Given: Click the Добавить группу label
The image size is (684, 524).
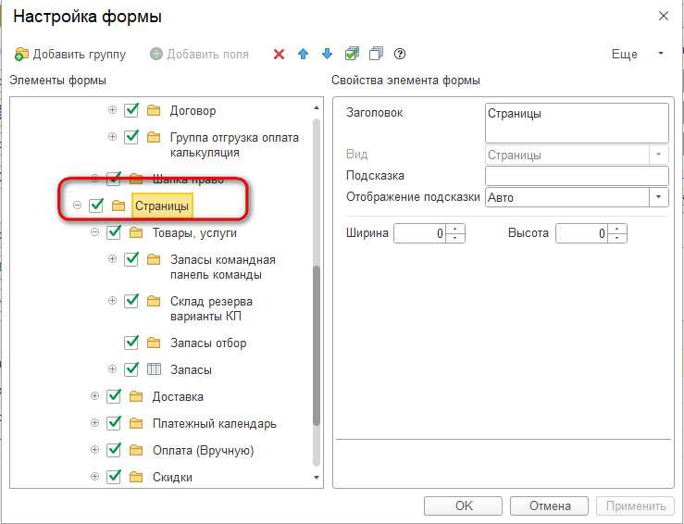Looking at the screenshot, I should pos(80,54).
